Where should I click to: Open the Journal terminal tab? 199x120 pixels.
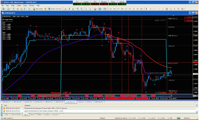(x=55, y=115)
